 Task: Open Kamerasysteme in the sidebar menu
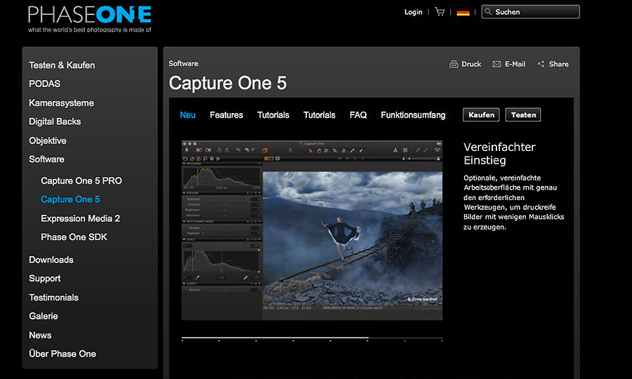[x=61, y=102]
